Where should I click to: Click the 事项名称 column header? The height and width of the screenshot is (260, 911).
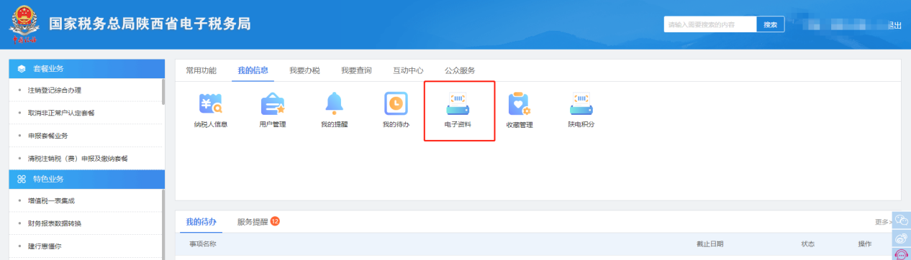(203, 244)
